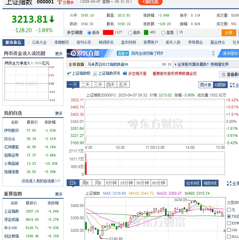Open 点击进入我的自选股 link

pos(41,181)
